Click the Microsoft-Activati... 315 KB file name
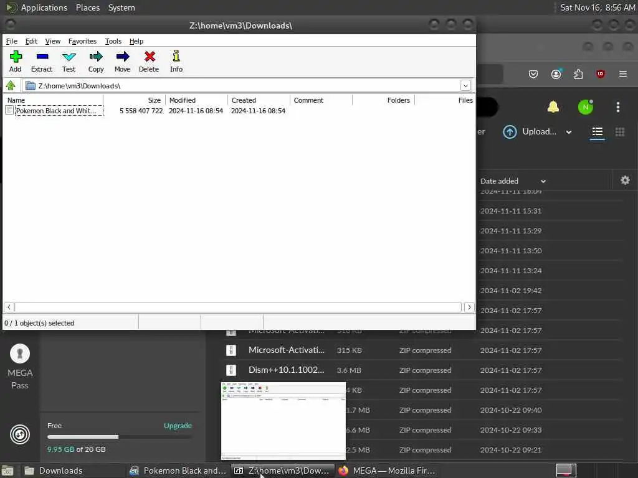The image size is (638, 478). coord(287,350)
